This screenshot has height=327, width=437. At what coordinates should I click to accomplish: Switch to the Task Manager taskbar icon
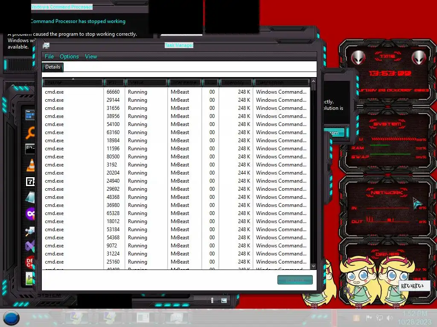tap(176, 318)
